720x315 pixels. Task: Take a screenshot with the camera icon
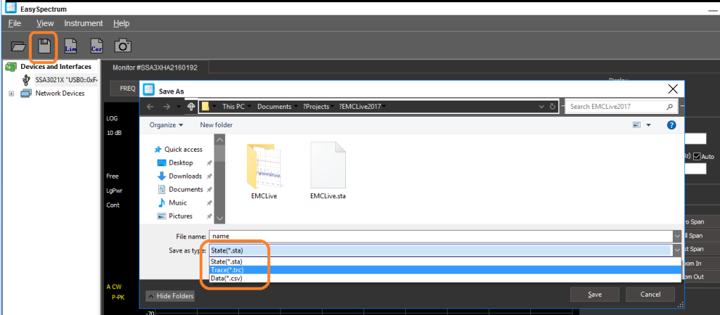pos(123,46)
